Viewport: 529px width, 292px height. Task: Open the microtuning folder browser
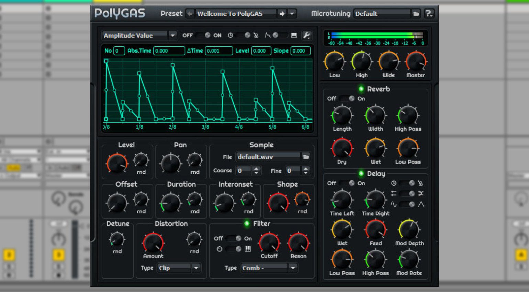click(x=416, y=14)
